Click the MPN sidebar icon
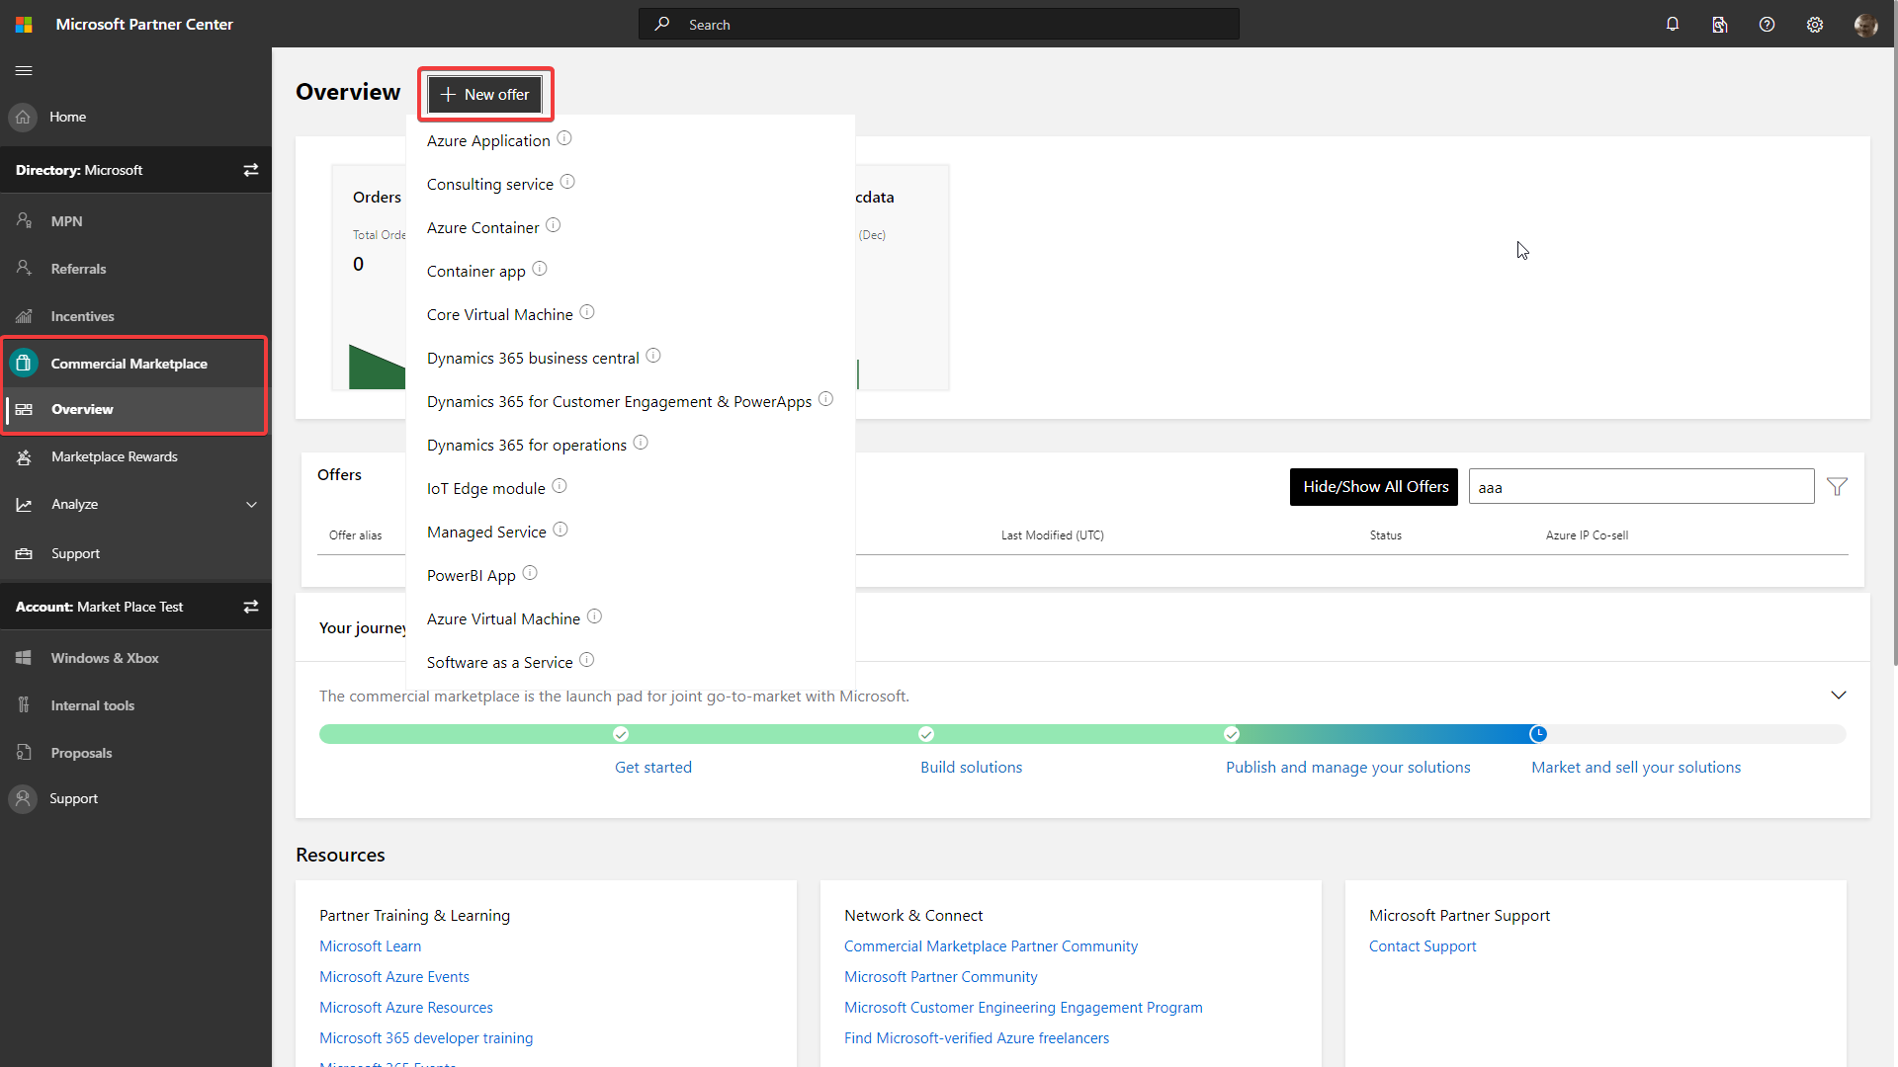This screenshot has width=1898, height=1067. tap(24, 219)
